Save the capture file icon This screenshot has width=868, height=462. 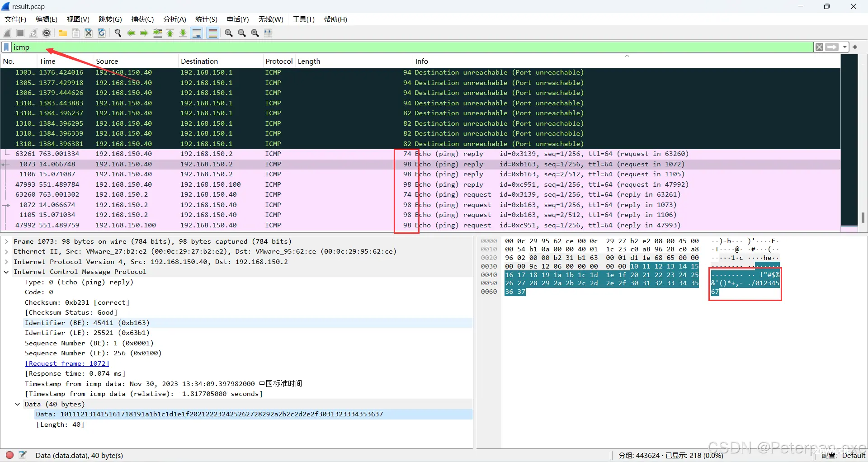tap(76, 33)
